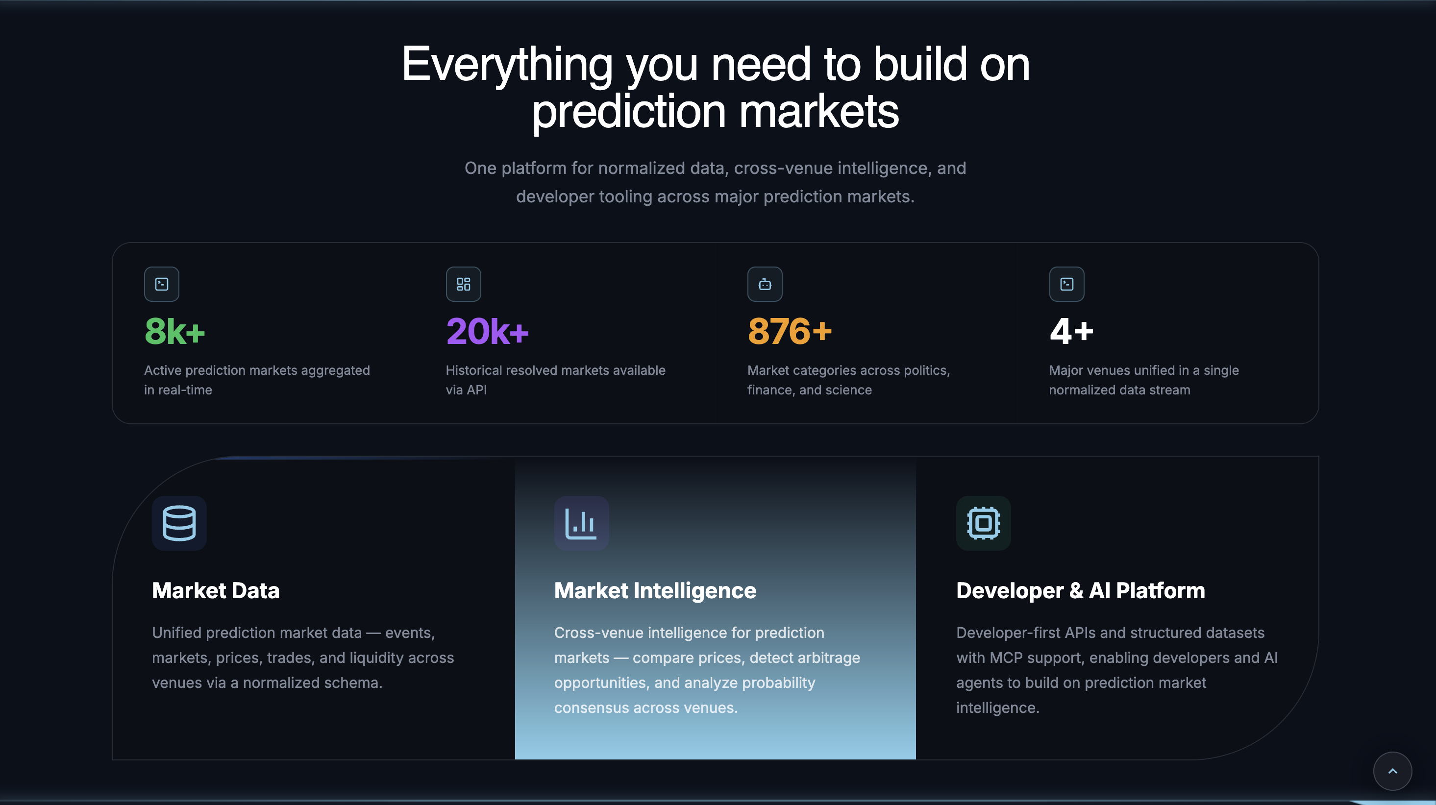Screen dimensions: 1436x805
Task: Click the bar chart icon on Market Intelligence
Action: 581,523
